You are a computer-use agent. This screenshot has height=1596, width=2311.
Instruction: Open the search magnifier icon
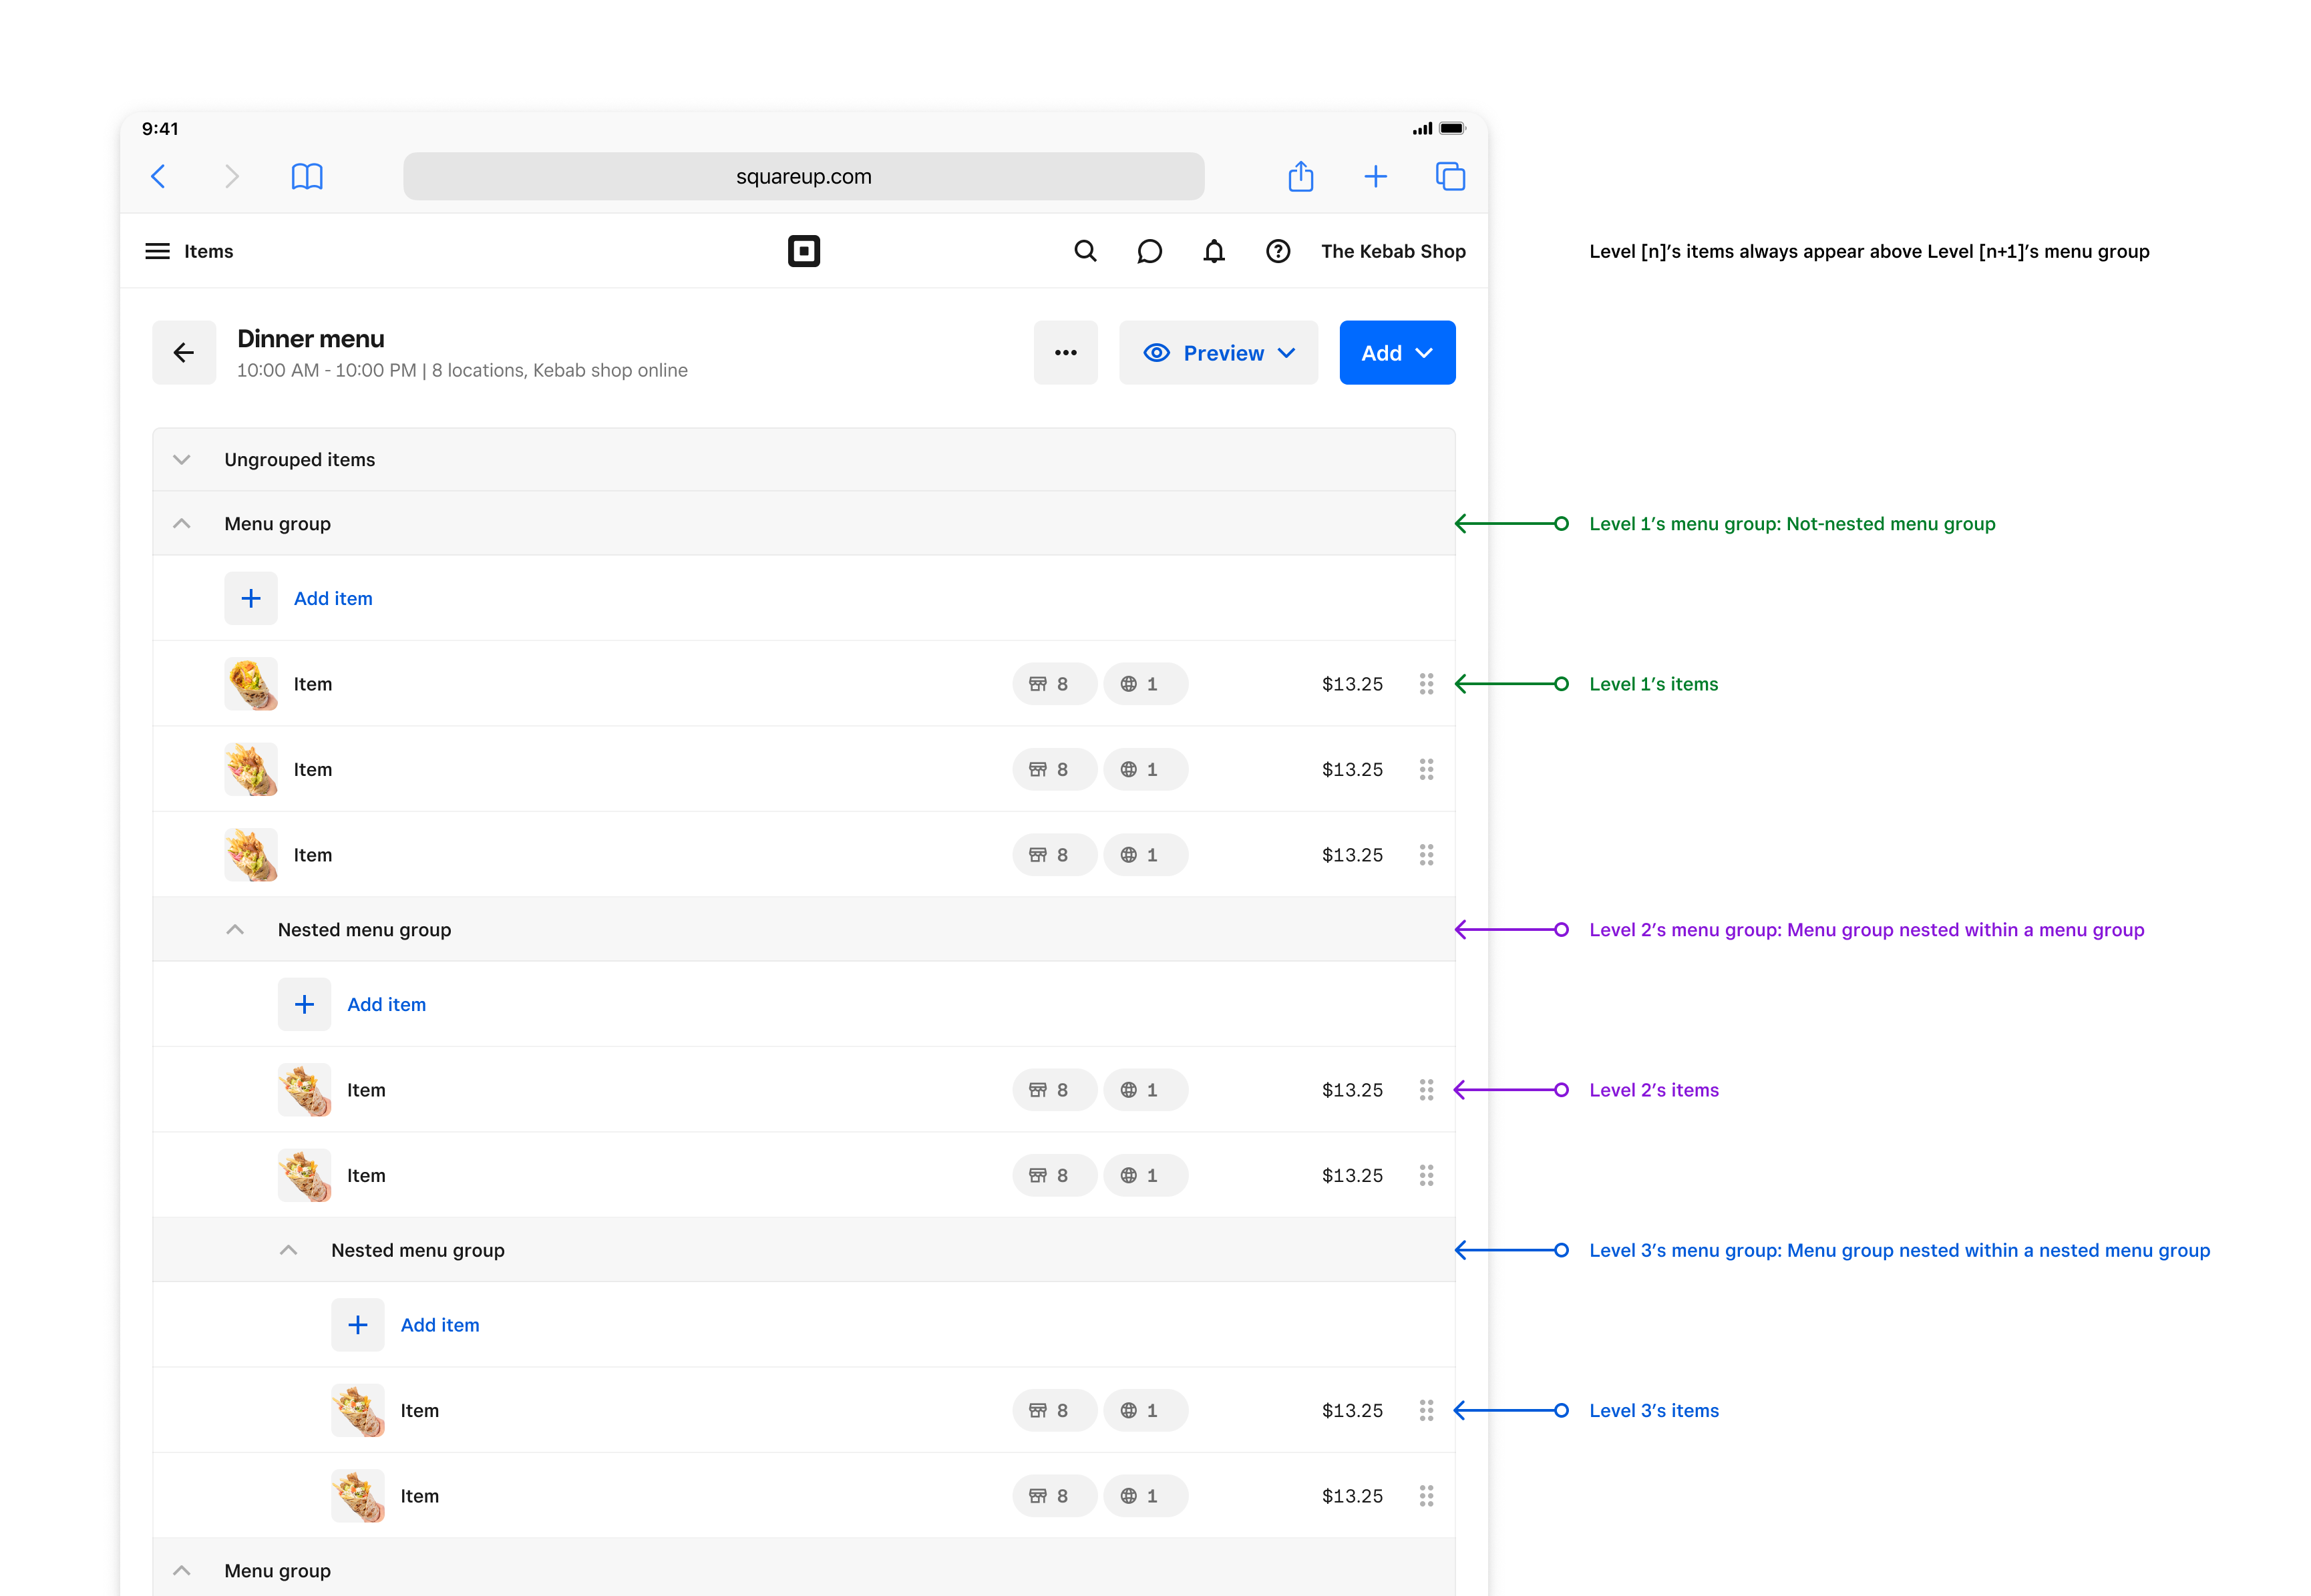pos(1085,251)
